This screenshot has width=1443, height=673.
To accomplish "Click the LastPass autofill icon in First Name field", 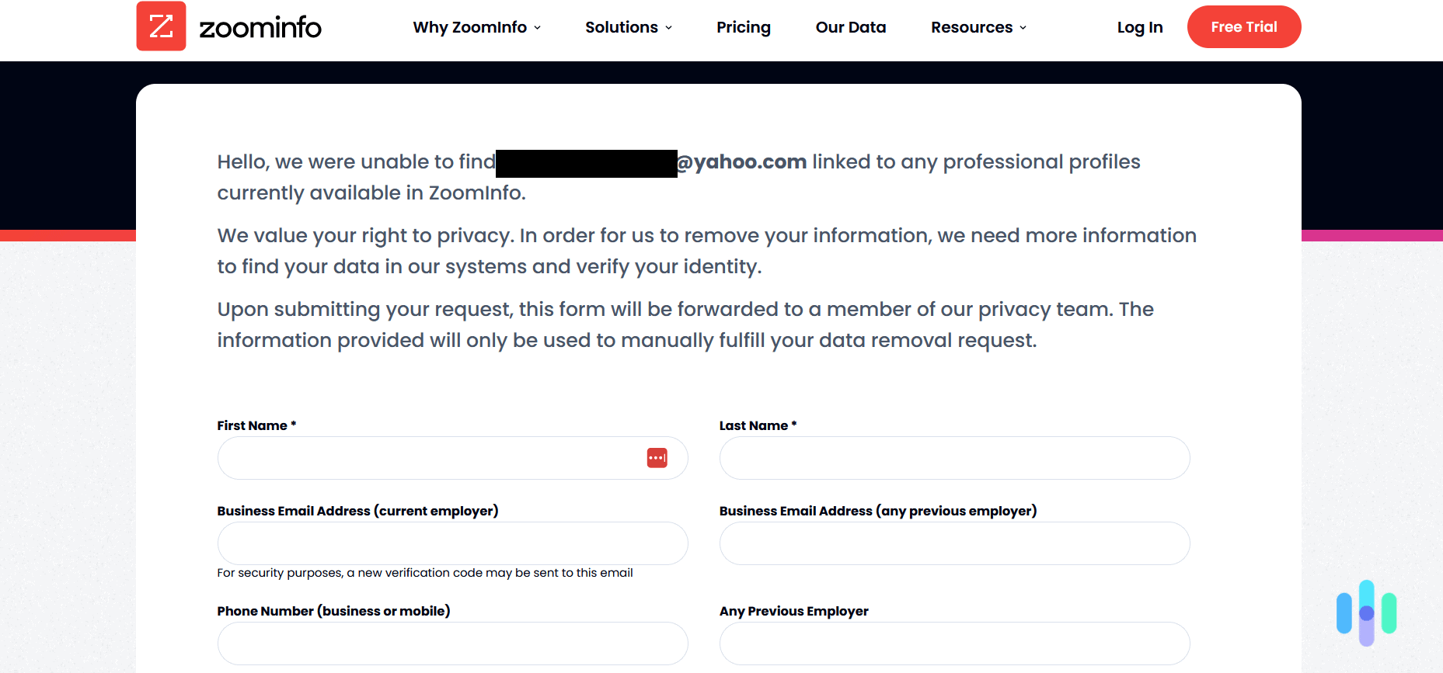I will coord(657,457).
